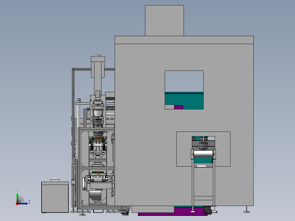Select the handle on the small gray cabinet
Screen dimensions: 295x221
[x=55, y=180]
